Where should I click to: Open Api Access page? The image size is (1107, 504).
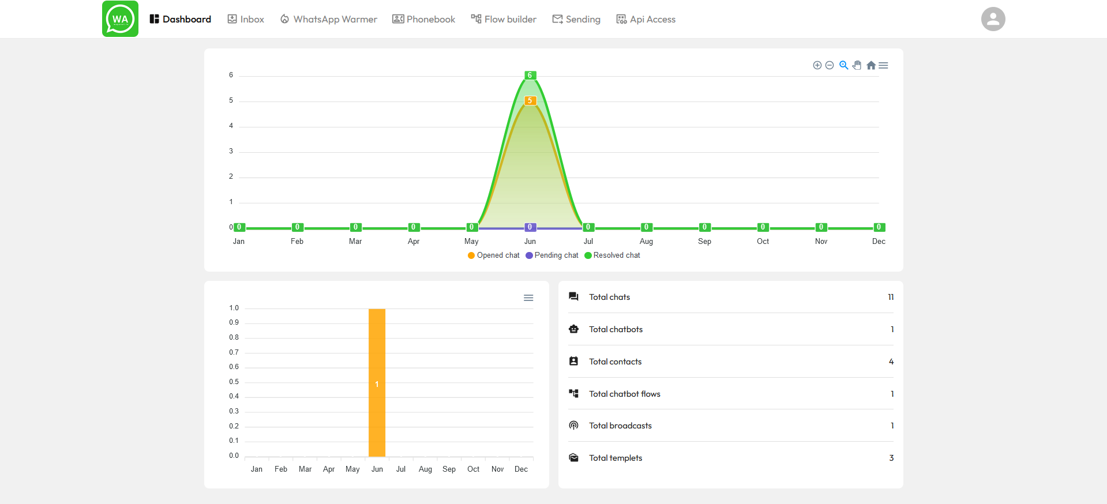646,19
